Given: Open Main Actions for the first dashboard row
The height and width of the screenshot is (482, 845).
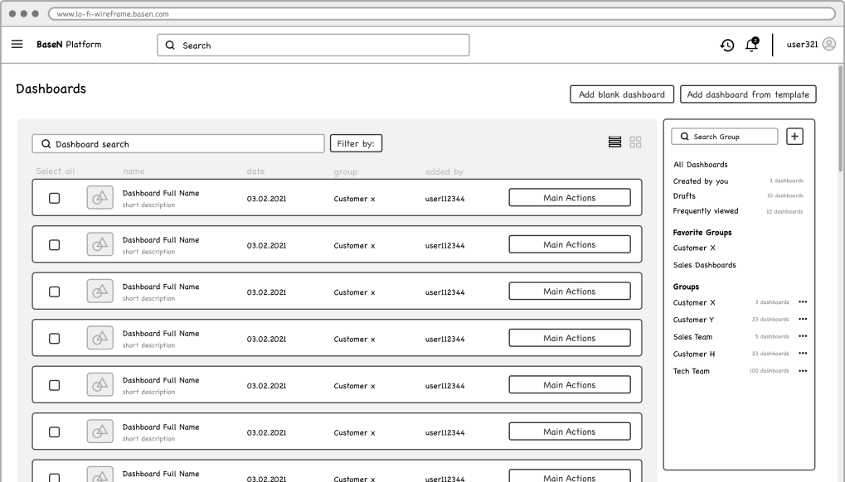Looking at the screenshot, I should tap(570, 197).
